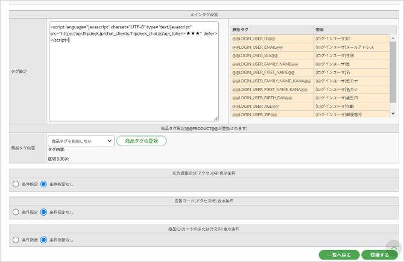Select 条件指定なし for 広告媒体区分 display condition
404x262 pixels.
[x=43, y=184]
